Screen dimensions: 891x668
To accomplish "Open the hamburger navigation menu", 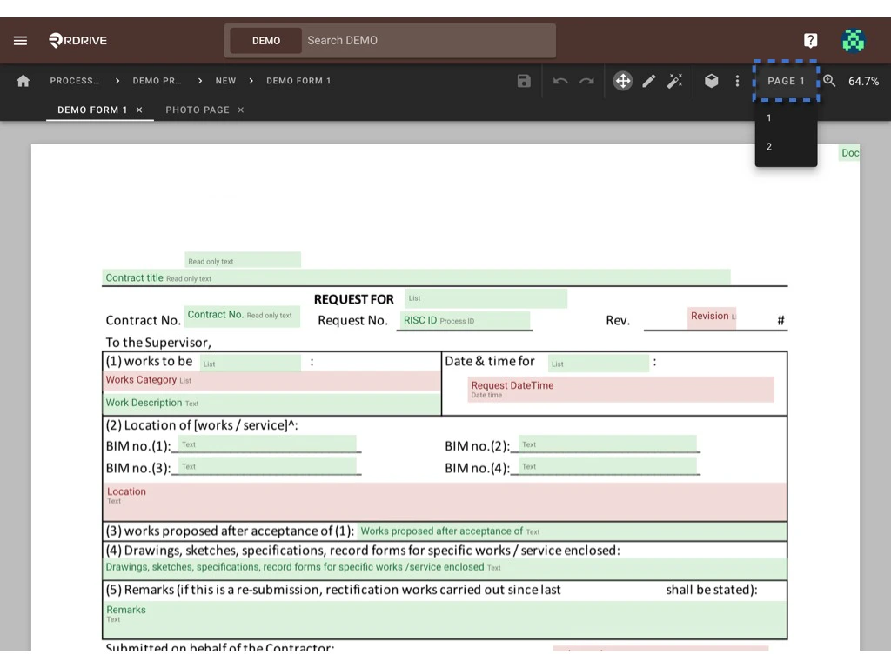I will click(x=20, y=41).
